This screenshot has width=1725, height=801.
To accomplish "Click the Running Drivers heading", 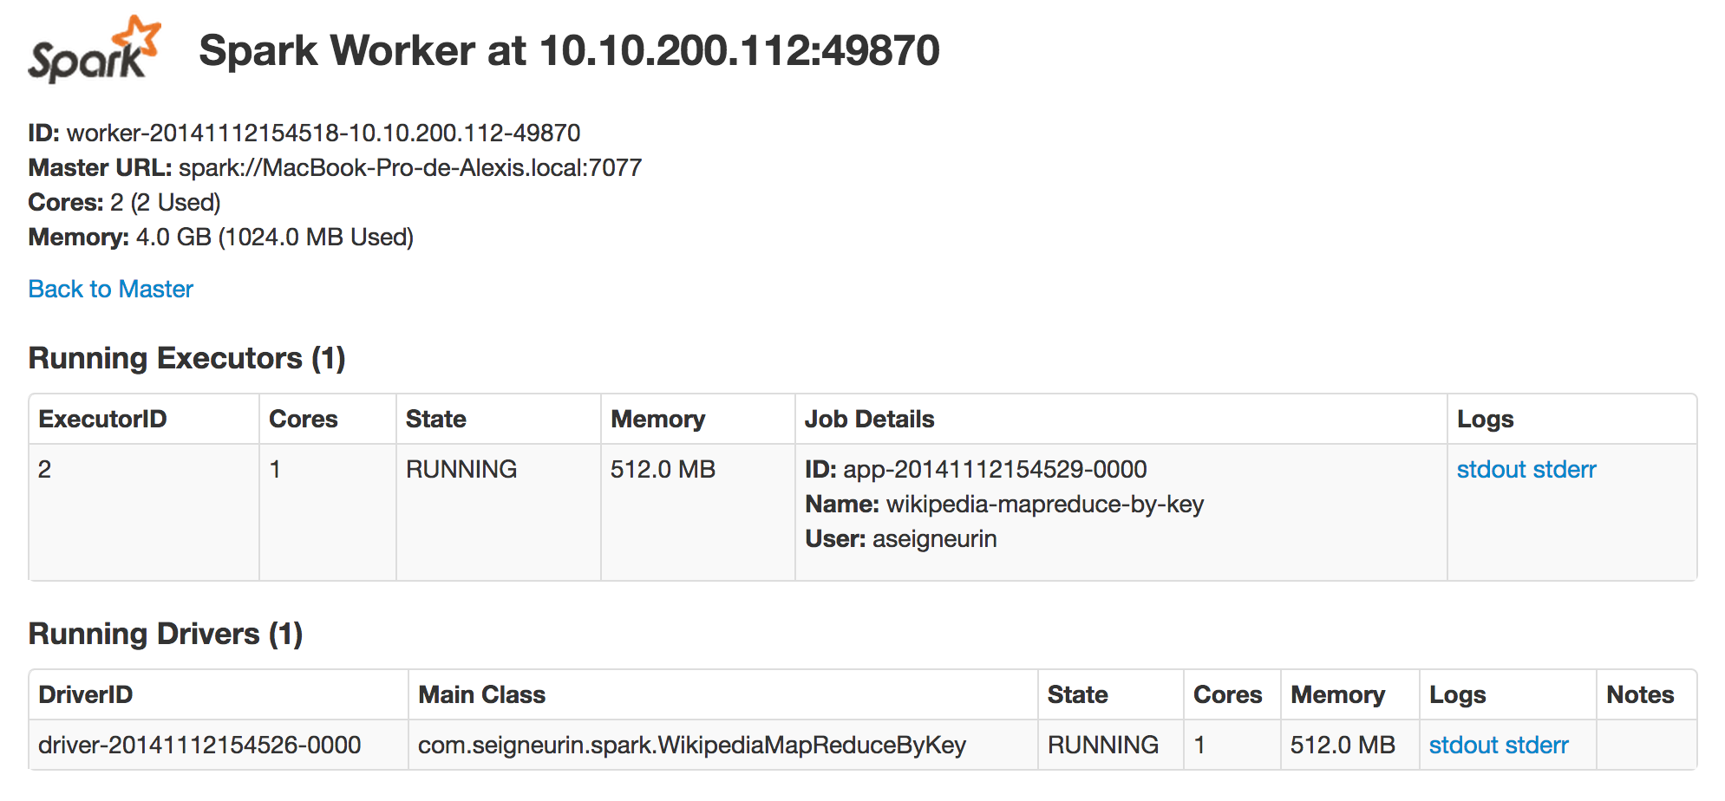I will 165,634.
